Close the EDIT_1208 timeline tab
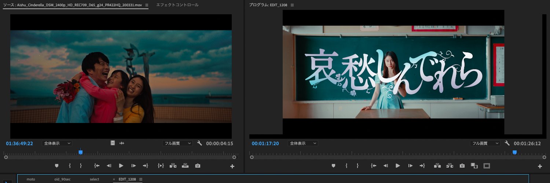550x183 pixels. tap(114, 179)
